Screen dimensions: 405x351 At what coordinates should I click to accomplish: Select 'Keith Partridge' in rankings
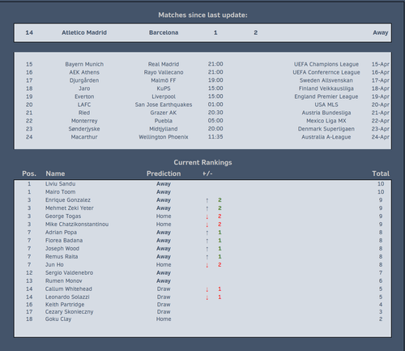click(x=65, y=305)
